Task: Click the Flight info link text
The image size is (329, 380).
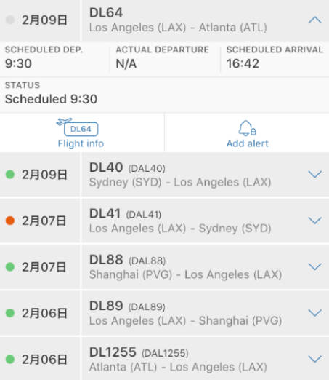Action: 81,143
